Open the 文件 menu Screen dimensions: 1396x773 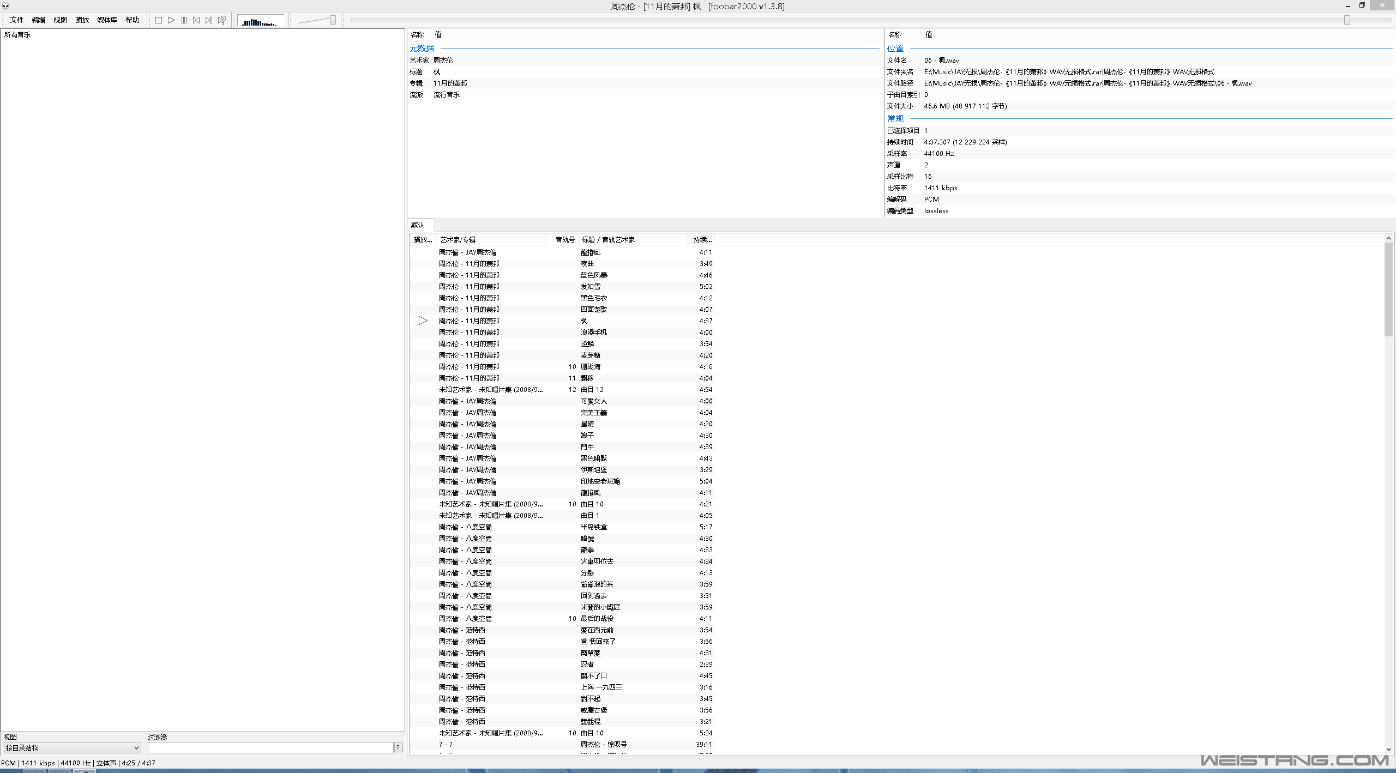tap(16, 20)
